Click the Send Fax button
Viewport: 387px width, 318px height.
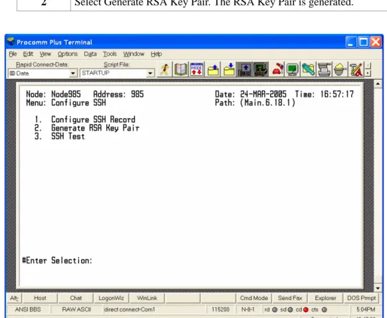tap(290, 298)
